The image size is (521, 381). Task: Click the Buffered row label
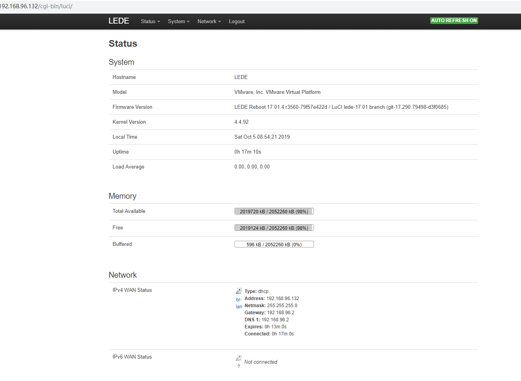pyautogui.click(x=122, y=244)
